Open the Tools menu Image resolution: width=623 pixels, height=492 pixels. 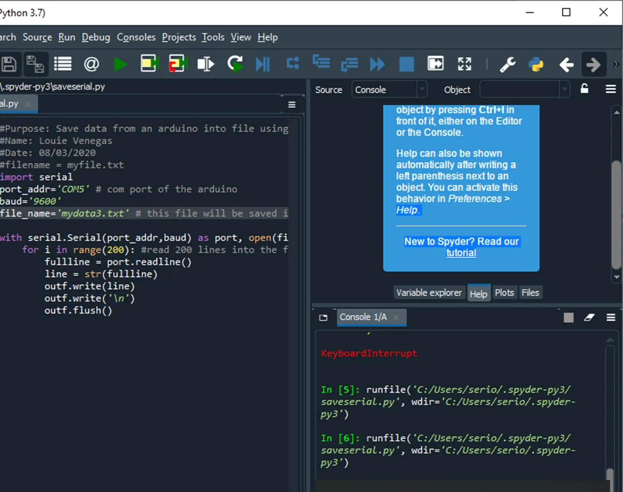213,37
